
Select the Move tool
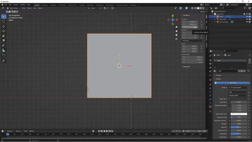[4, 26]
